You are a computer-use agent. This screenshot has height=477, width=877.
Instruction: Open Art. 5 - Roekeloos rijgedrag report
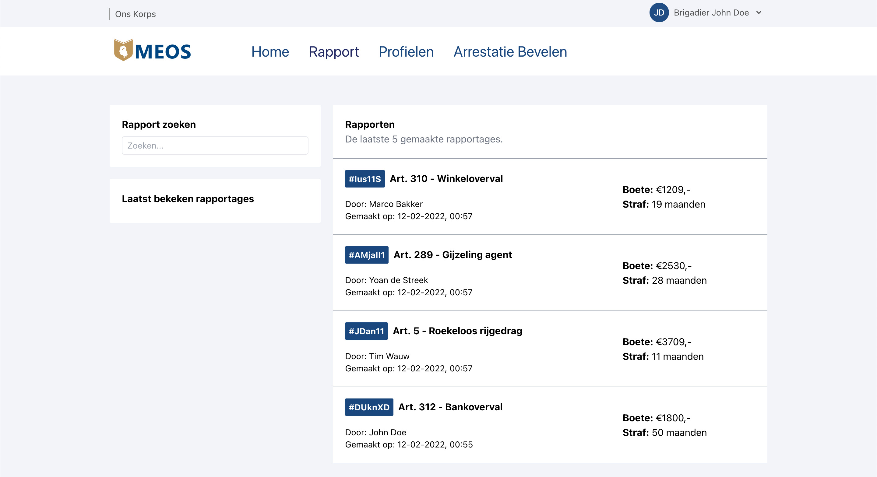point(457,331)
